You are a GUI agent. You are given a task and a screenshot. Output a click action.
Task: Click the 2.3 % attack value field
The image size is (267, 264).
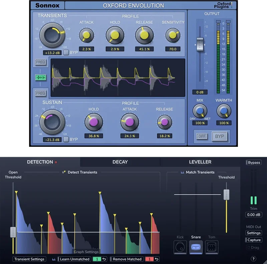pyautogui.click(x=86, y=49)
